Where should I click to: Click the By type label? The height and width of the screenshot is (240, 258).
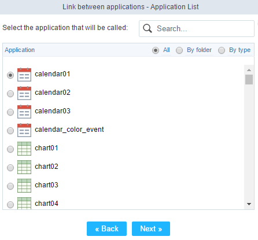[239, 50]
